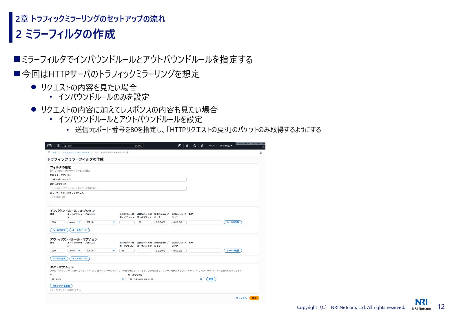Click the トラフィックミラーフィルタ breadcrumb link

pyautogui.click(x=76, y=152)
